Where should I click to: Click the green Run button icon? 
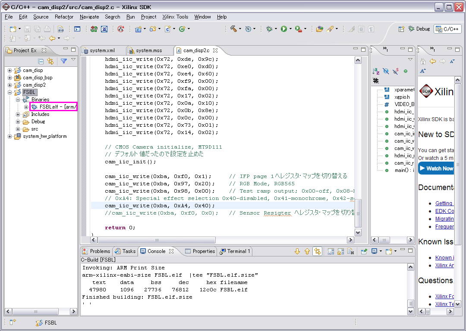tap(283, 29)
